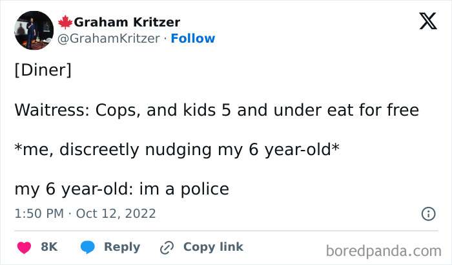Click the Waitress line of the tweet
This screenshot has height=265, width=452.
[216, 111]
